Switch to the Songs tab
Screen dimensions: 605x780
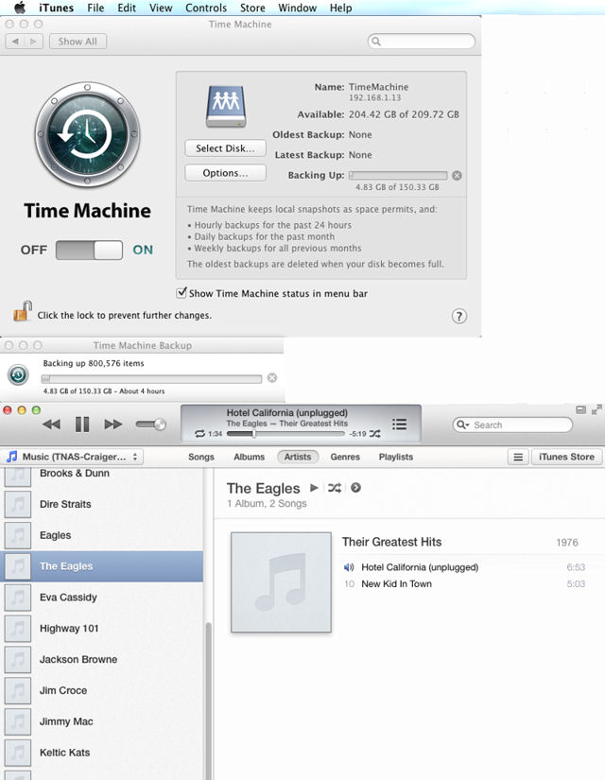click(x=201, y=457)
